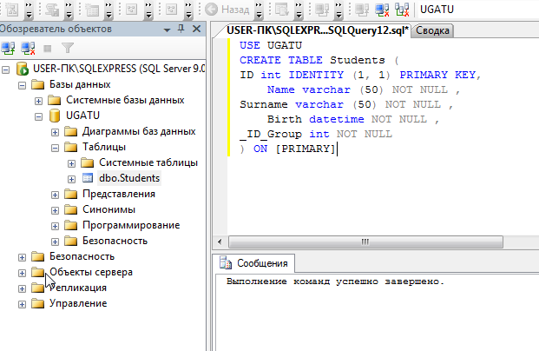The height and width of the screenshot is (351, 539).
Task: Click the change connection icon left of UGATU box
Action: (402, 10)
